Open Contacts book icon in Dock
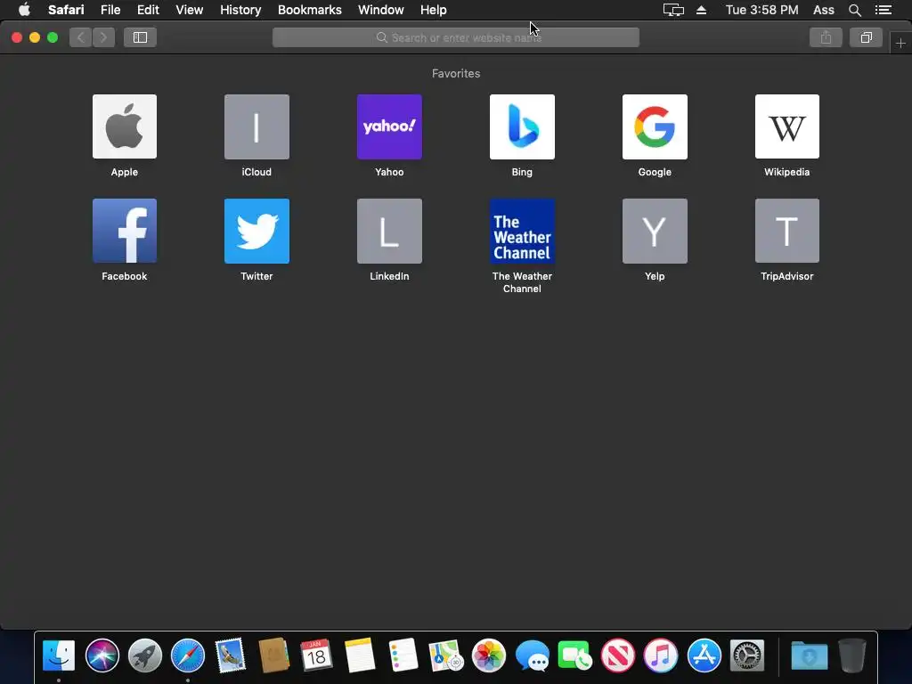This screenshot has height=684, width=912. 273,655
